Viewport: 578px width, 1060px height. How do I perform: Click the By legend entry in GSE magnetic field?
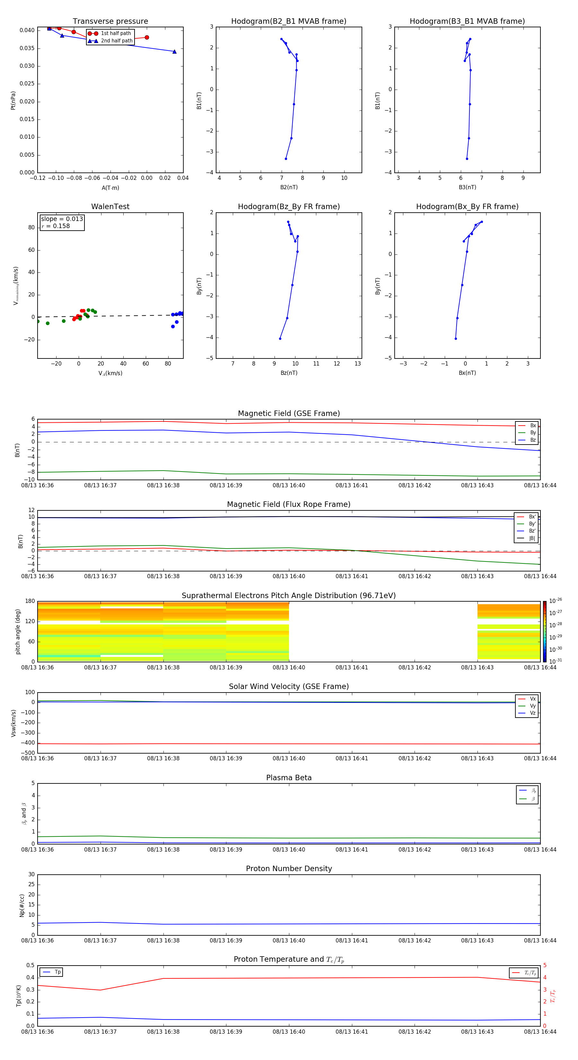coord(527,433)
